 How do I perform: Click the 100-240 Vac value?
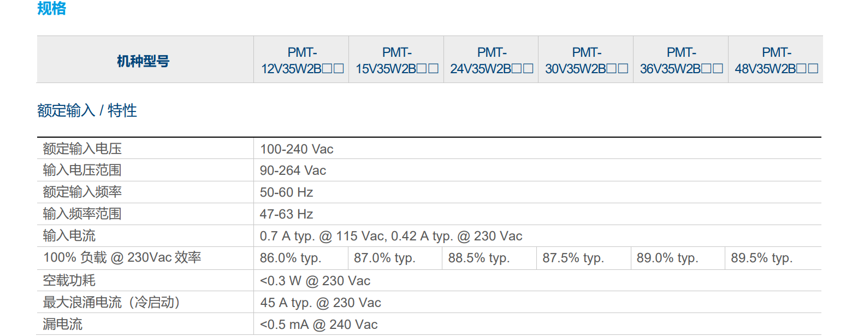(x=297, y=149)
